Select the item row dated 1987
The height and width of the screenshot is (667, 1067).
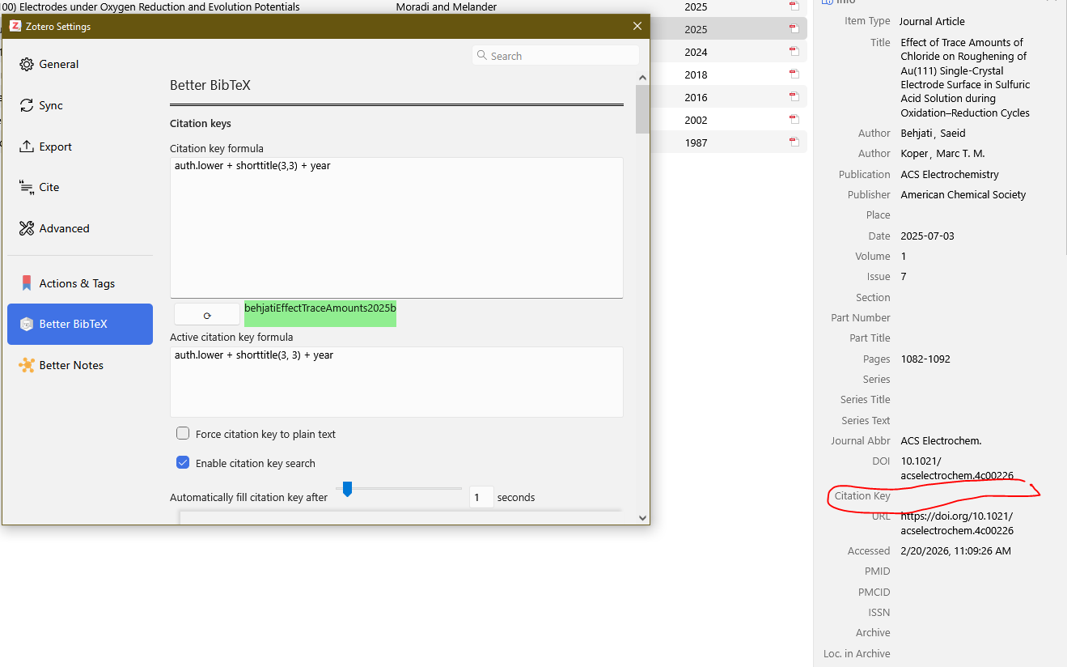(729, 142)
